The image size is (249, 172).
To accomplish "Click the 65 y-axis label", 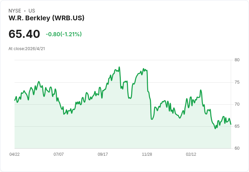I will tap(237, 126).
